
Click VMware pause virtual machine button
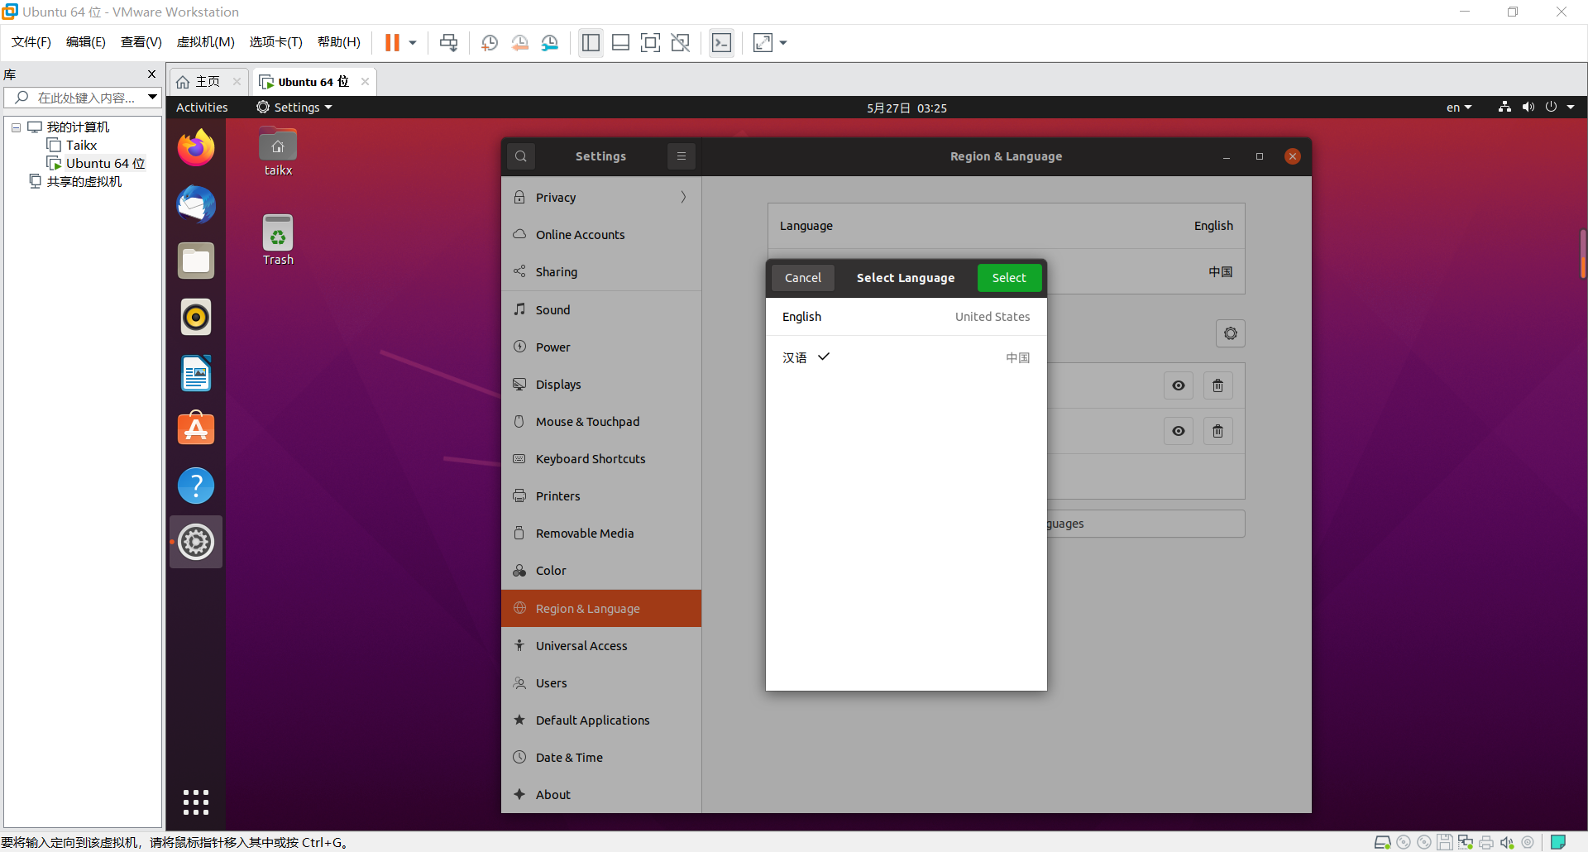click(x=392, y=42)
